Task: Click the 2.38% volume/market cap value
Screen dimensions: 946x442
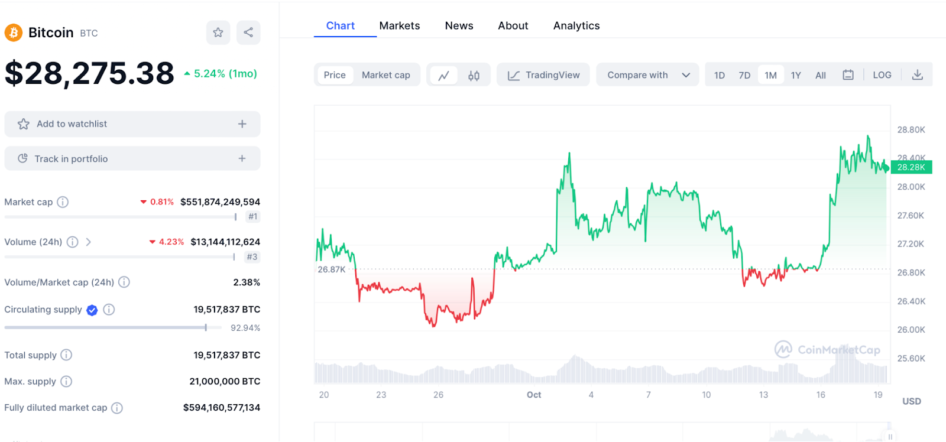Action: tap(247, 282)
